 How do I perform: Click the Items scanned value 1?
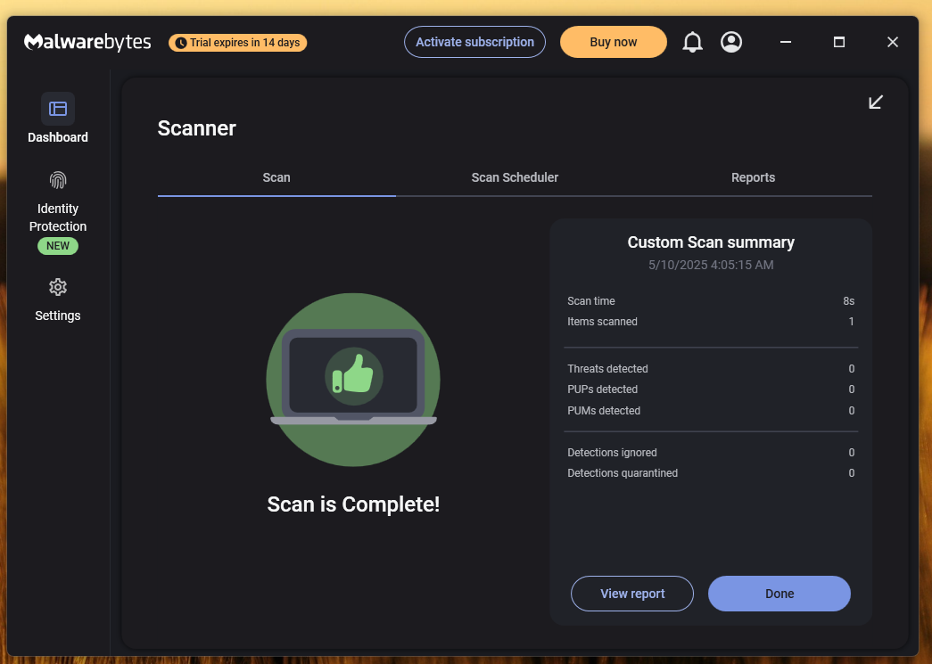tap(851, 322)
